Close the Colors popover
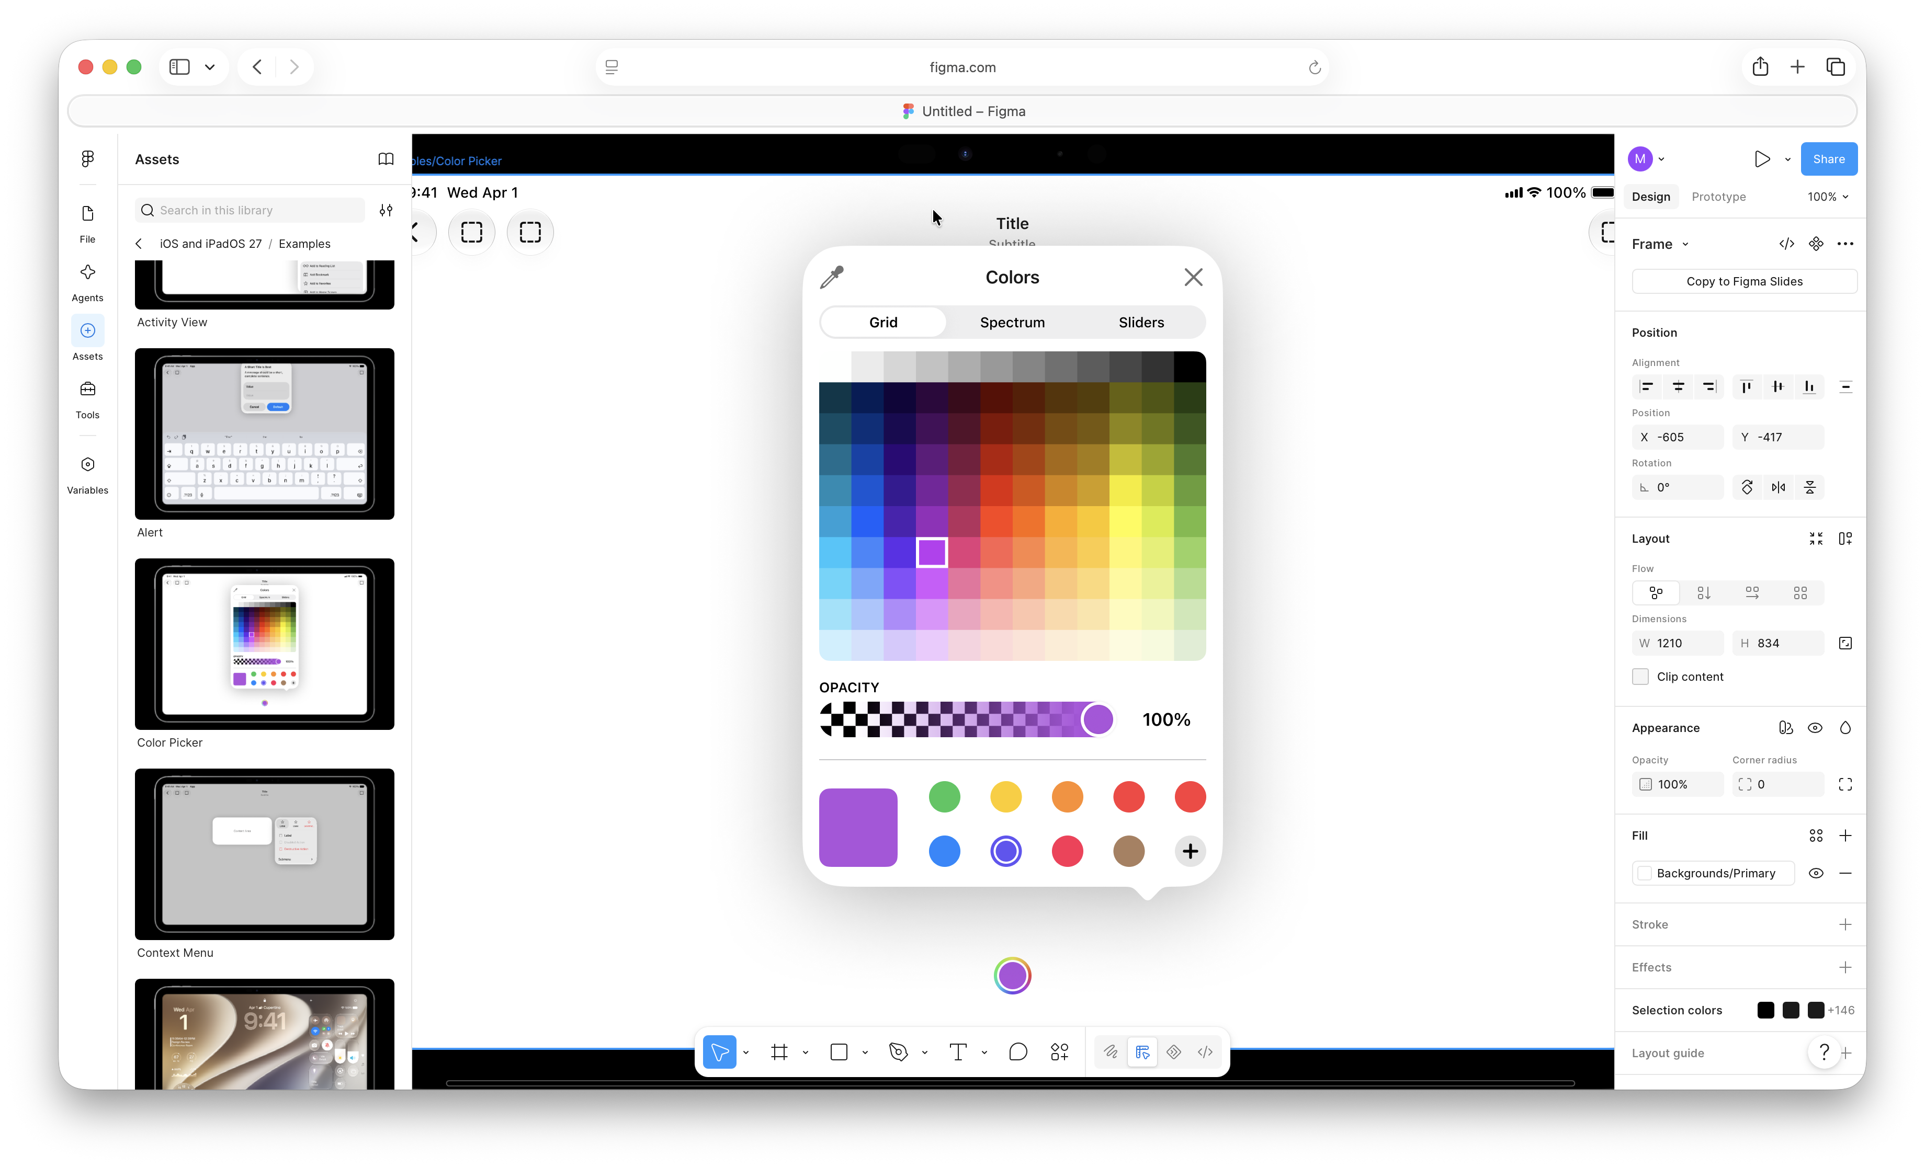The width and height of the screenshot is (1925, 1167). [x=1193, y=277]
